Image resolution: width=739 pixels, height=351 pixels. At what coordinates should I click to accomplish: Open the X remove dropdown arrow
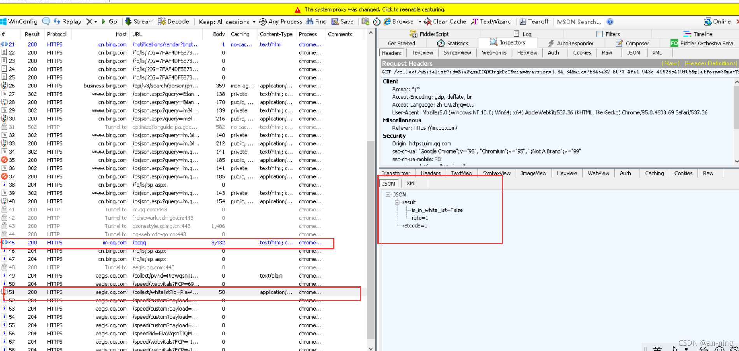96,22
